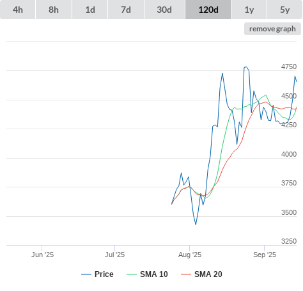The width and height of the screenshot is (303, 291).
Task: Switch chart to 30d range
Action: (164, 10)
